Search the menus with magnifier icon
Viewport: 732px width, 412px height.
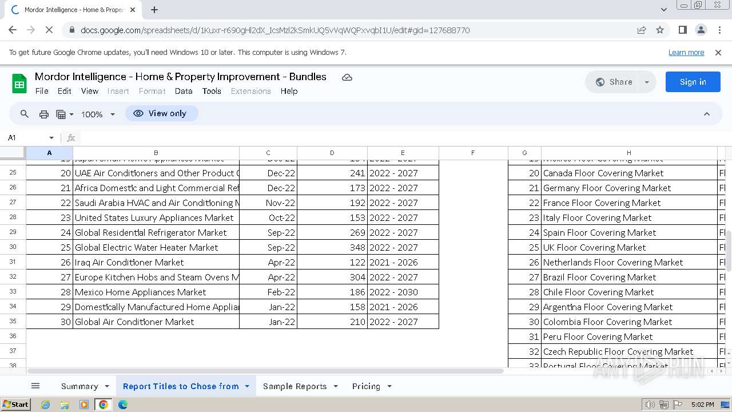click(x=25, y=114)
